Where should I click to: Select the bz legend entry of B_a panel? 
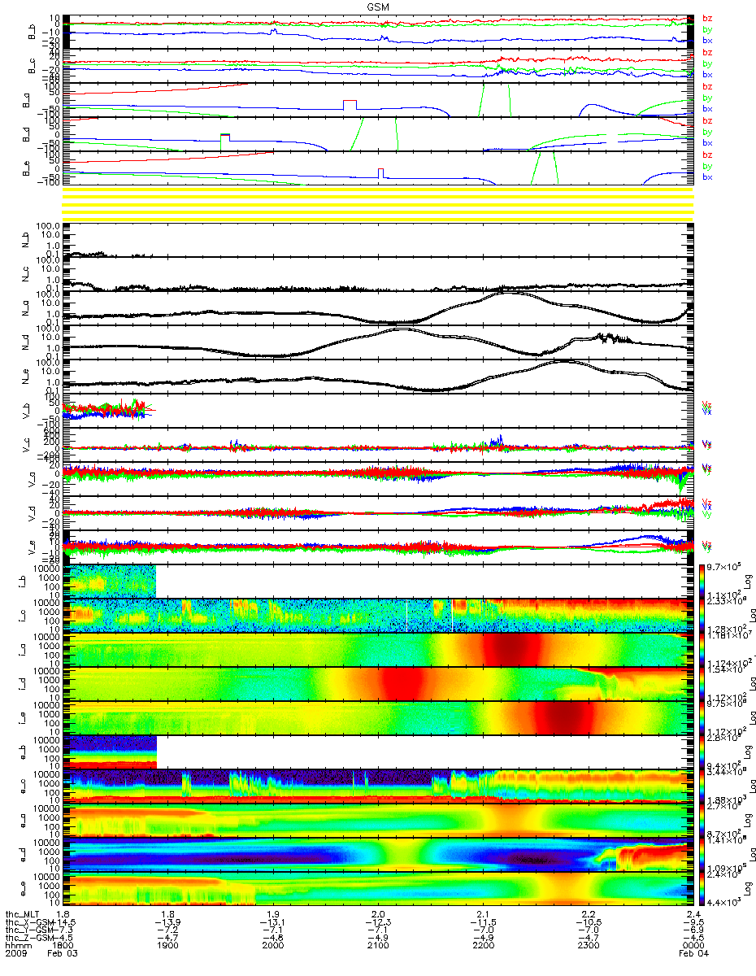(707, 86)
